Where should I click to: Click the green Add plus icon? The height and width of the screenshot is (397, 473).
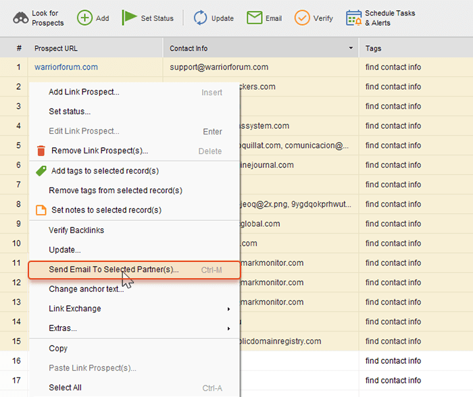point(84,18)
